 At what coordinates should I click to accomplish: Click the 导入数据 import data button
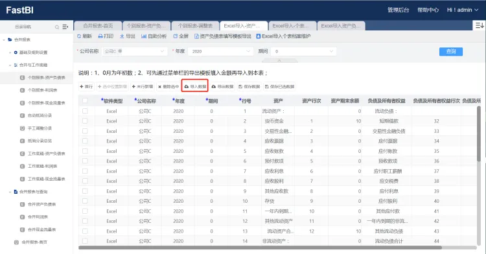195,86
